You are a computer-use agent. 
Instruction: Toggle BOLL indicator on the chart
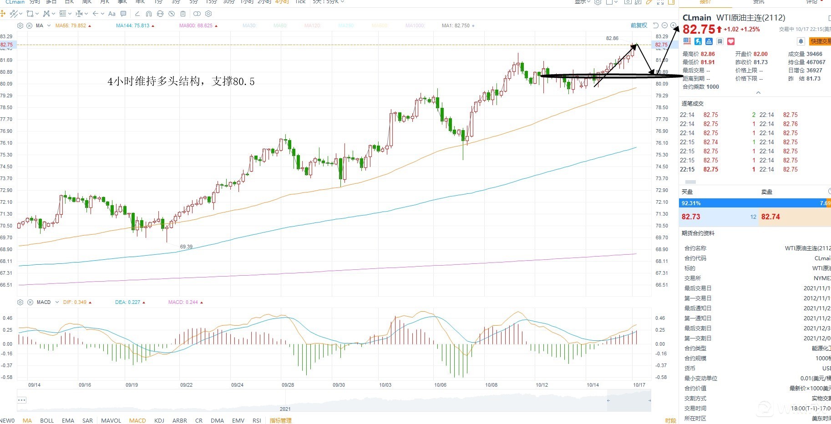(47, 420)
